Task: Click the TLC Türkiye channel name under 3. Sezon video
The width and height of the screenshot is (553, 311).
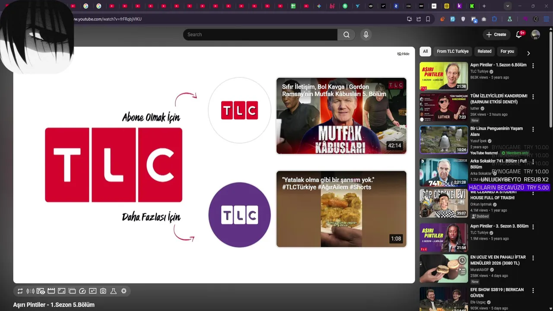Action: [x=479, y=232]
